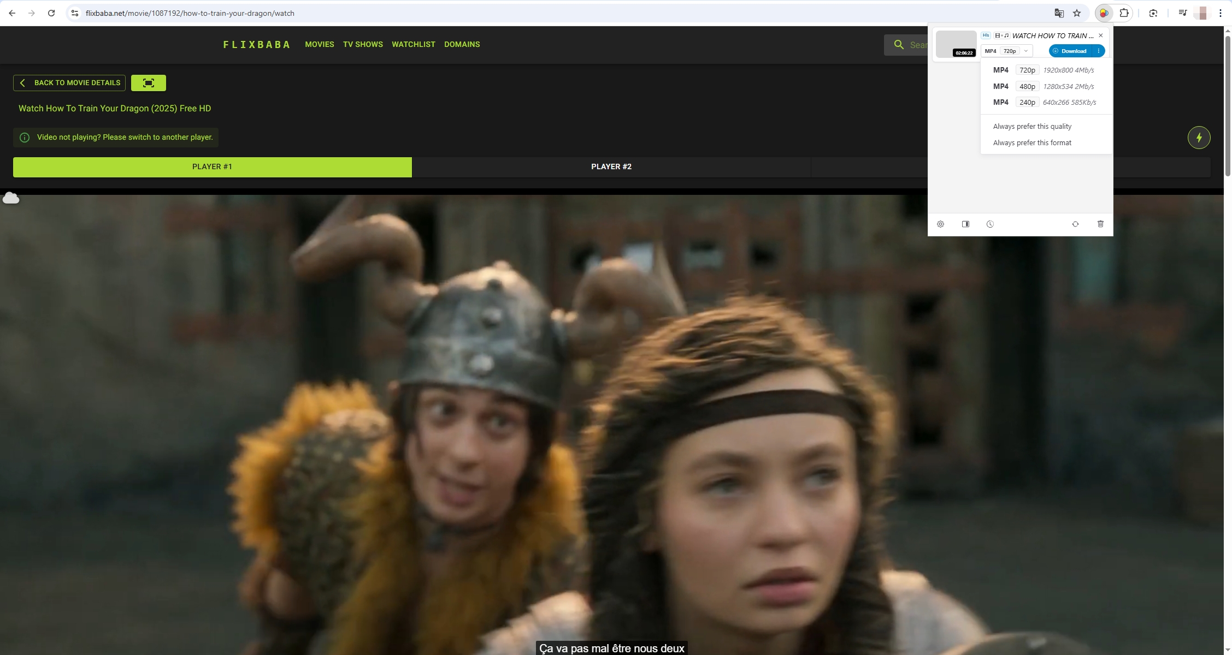Click the 'Watch How To Train Your Dragon' heading
Viewport: 1232px width, 655px height.
click(115, 109)
